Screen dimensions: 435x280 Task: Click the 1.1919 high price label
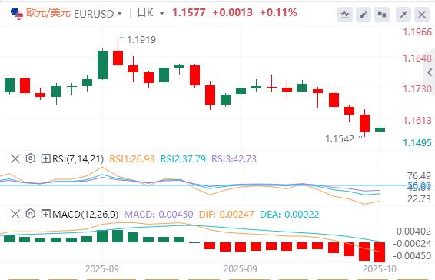(141, 40)
